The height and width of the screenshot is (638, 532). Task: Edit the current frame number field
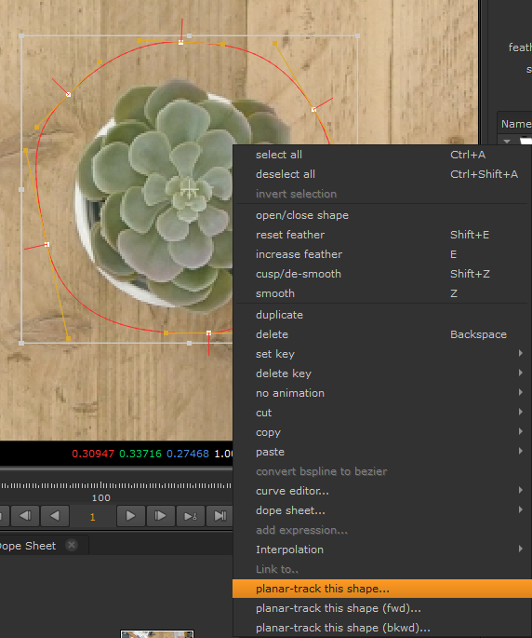tap(93, 516)
